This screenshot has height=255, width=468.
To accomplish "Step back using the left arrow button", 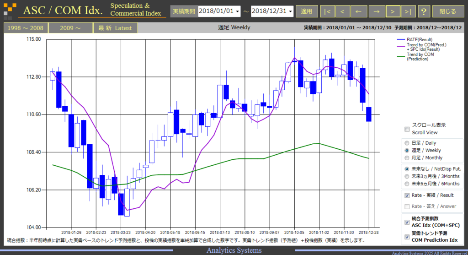I will click(x=358, y=11).
